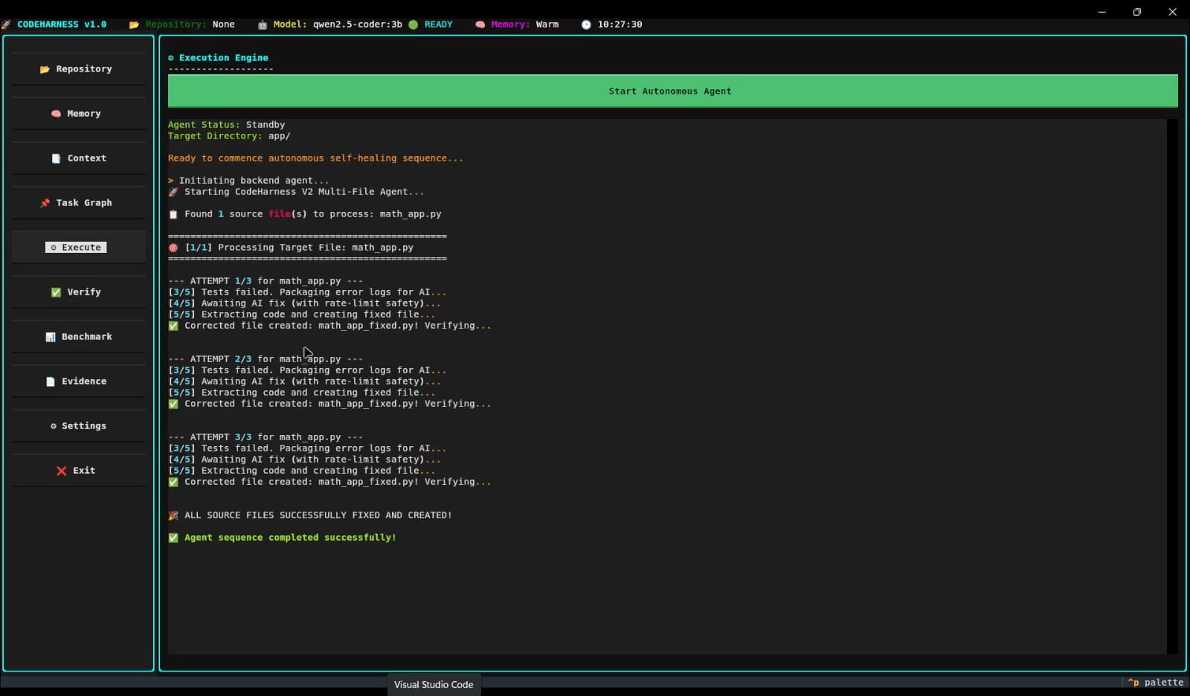Open the Evidence sidebar item
The image size is (1190, 696).
[x=78, y=381]
